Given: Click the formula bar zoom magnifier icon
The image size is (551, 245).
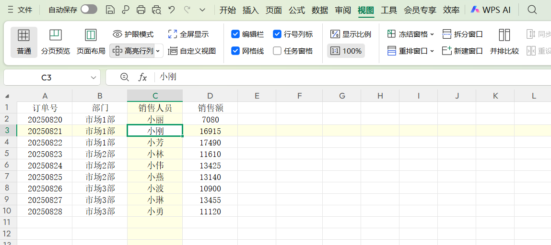Looking at the screenshot, I should pos(124,77).
